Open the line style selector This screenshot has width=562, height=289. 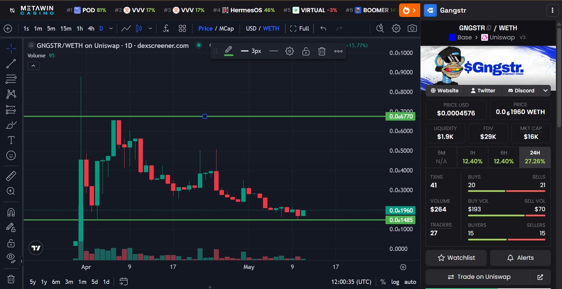coord(274,51)
